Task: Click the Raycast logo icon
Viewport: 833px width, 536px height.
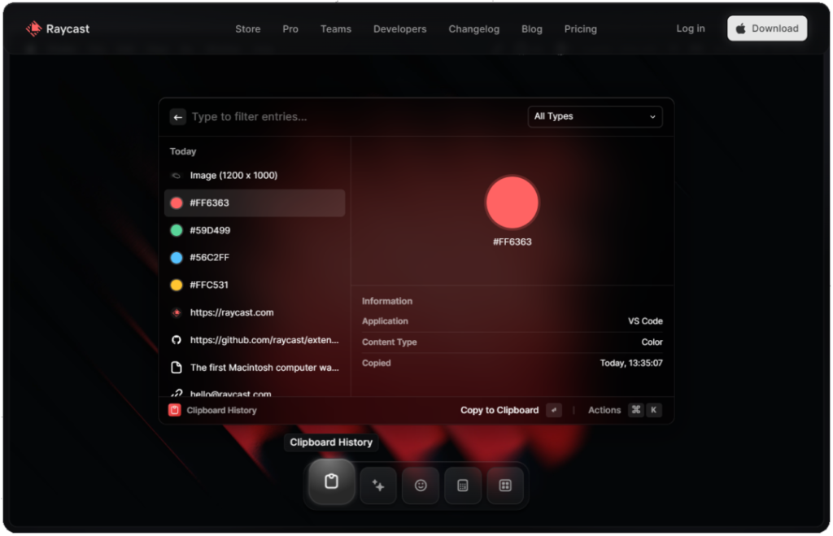Action: pyautogui.click(x=33, y=28)
